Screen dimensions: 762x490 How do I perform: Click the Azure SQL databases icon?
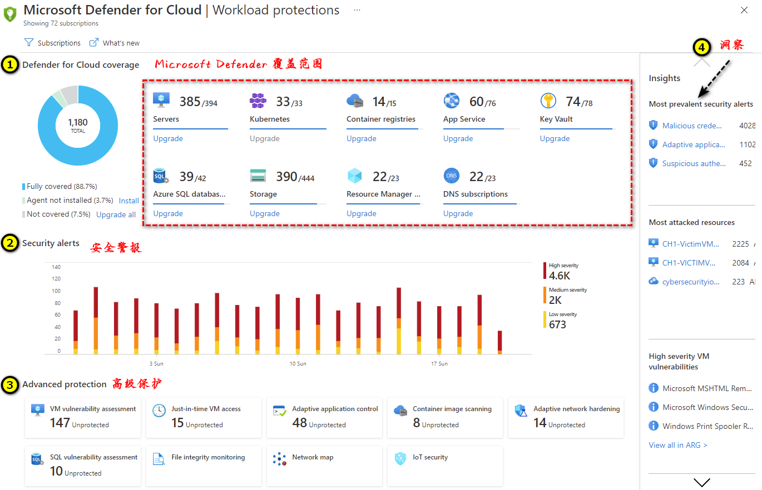pyautogui.click(x=161, y=176)
